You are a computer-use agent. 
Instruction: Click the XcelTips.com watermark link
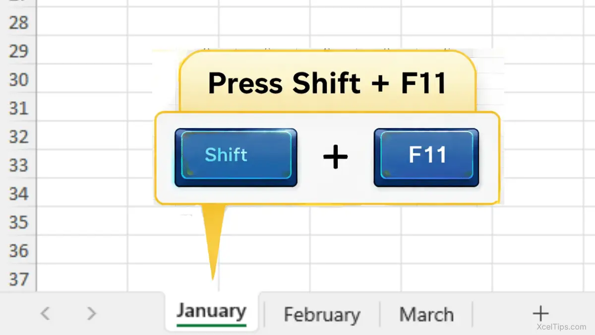click(562, 327)
